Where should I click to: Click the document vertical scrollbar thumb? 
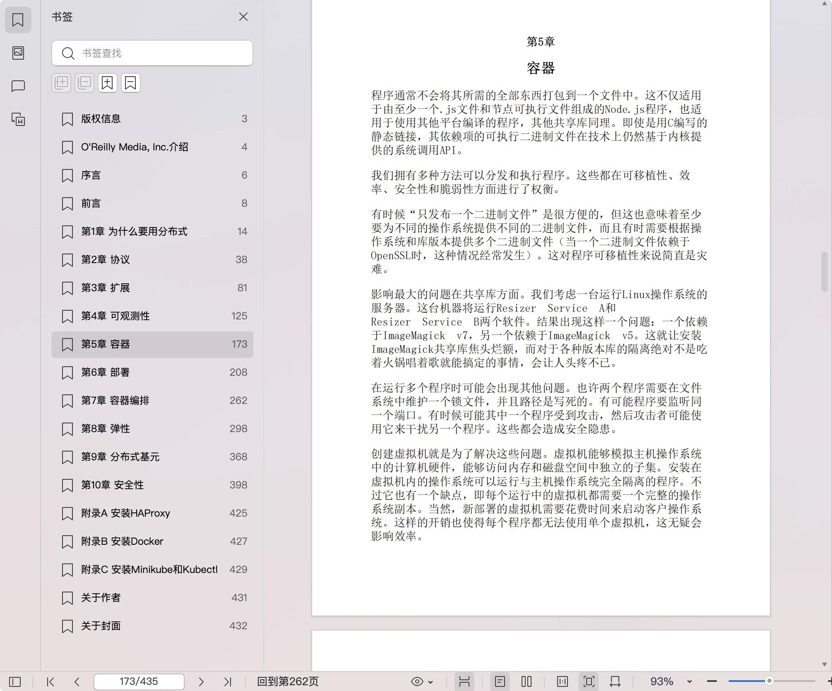click(824, 272)
